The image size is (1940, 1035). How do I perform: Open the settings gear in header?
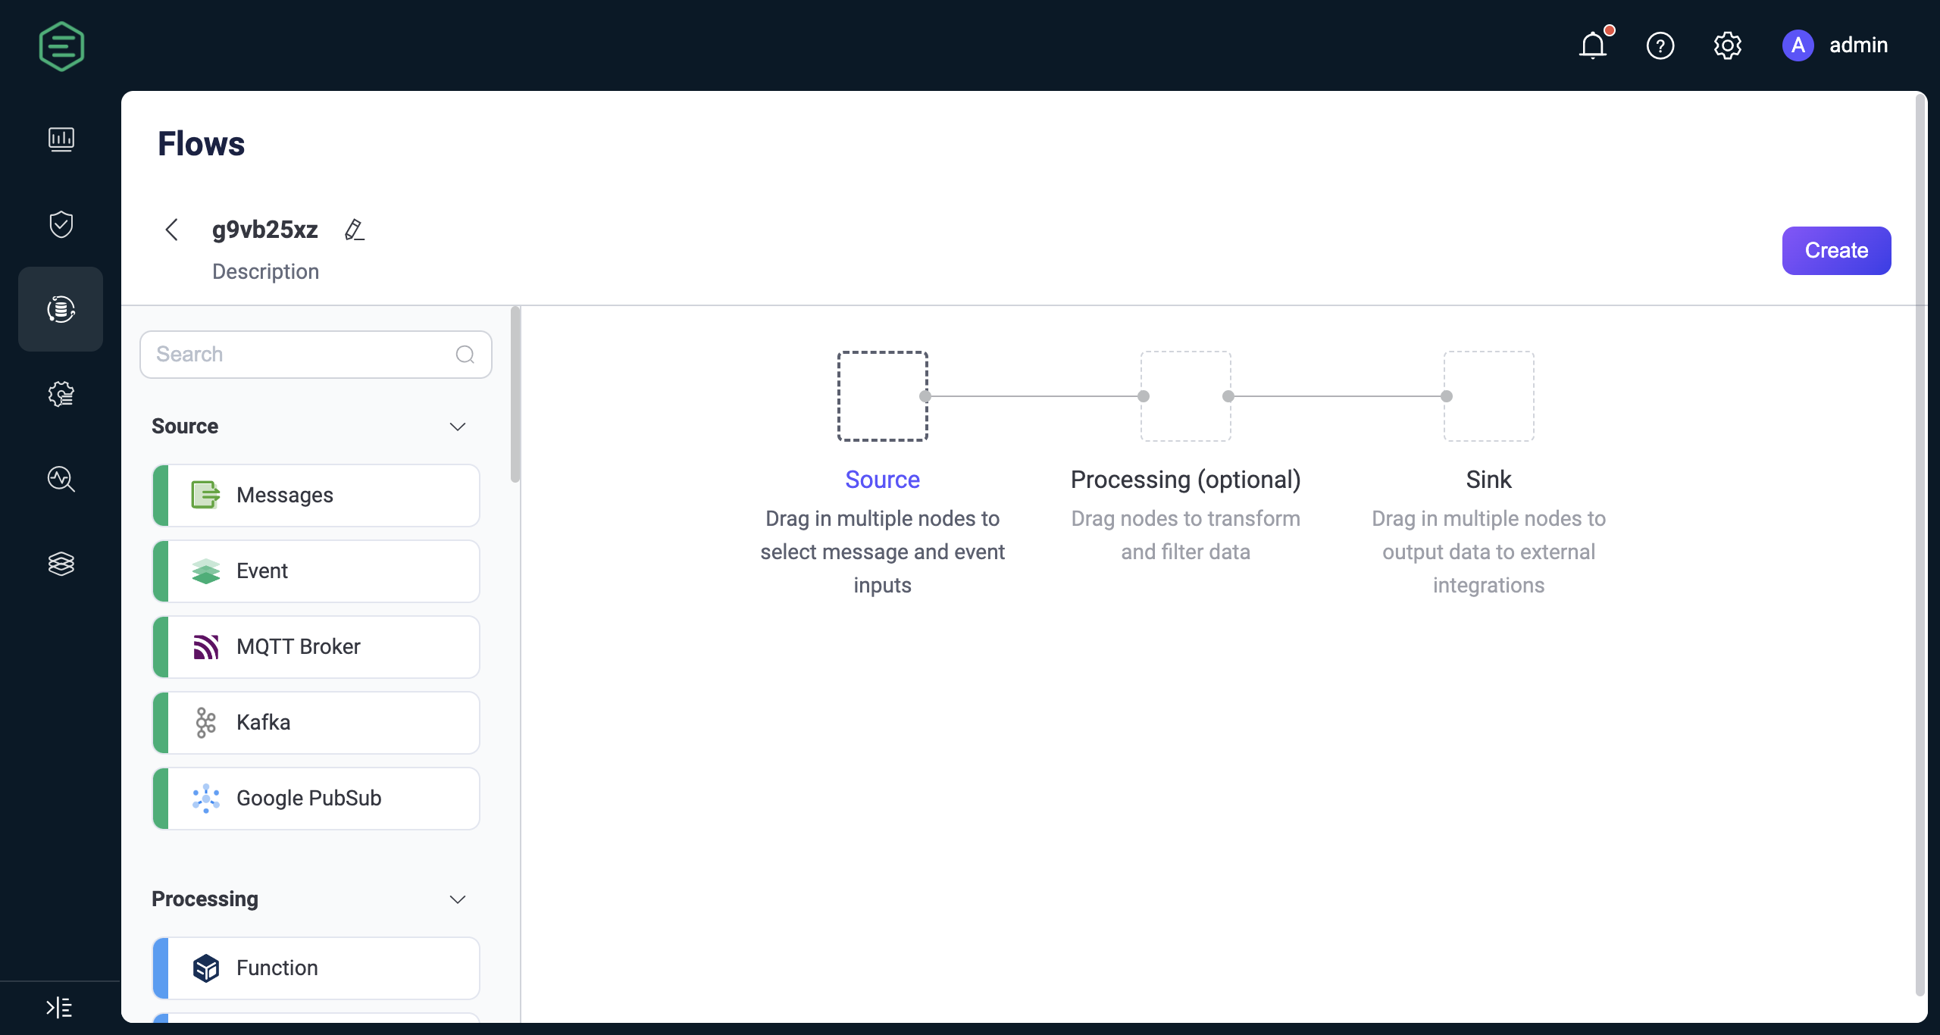coord(1727,45)
